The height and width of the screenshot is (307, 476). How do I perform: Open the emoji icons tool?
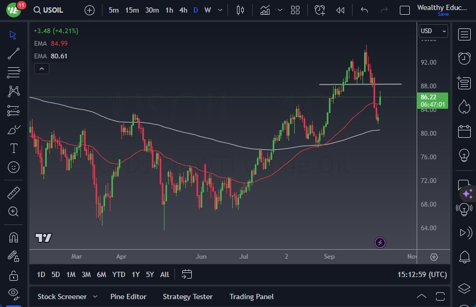tap(14, 167)
